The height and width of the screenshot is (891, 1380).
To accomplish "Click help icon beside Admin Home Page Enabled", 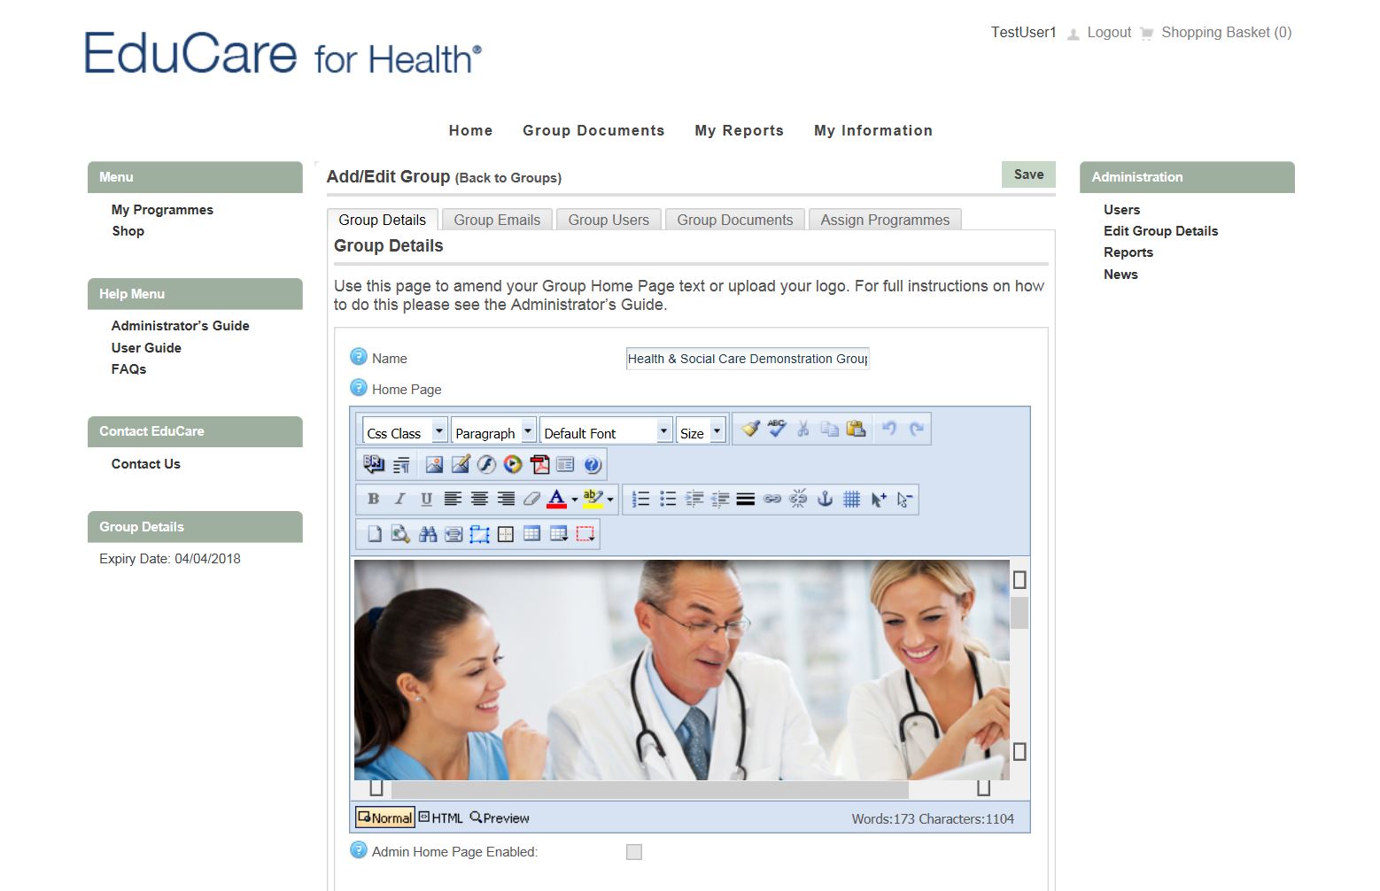I will click(359, 850).
